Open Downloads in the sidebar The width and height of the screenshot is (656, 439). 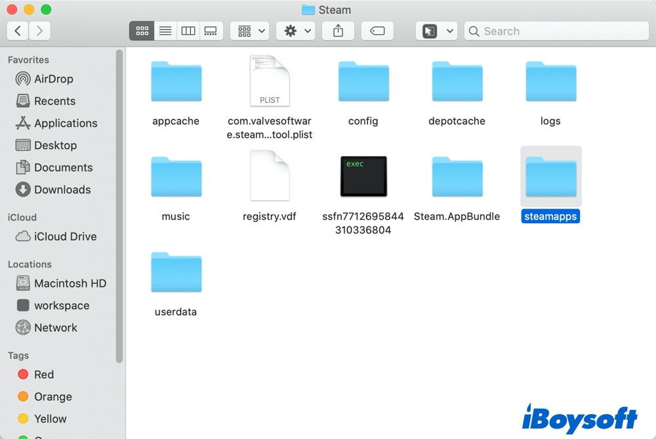tap(62, 190)
